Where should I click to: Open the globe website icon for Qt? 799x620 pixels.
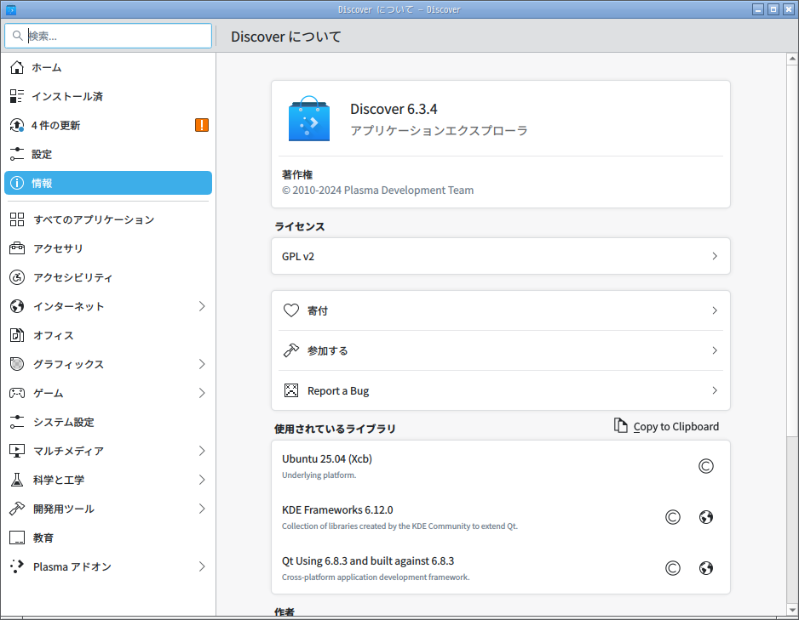pos(706,568)
